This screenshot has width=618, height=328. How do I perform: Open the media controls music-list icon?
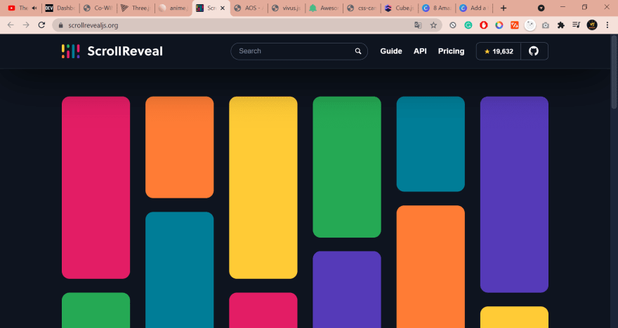point(577,25)
